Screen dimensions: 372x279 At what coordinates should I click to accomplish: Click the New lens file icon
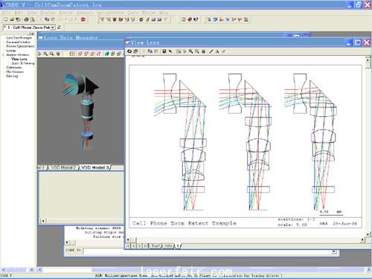[6, 19]
